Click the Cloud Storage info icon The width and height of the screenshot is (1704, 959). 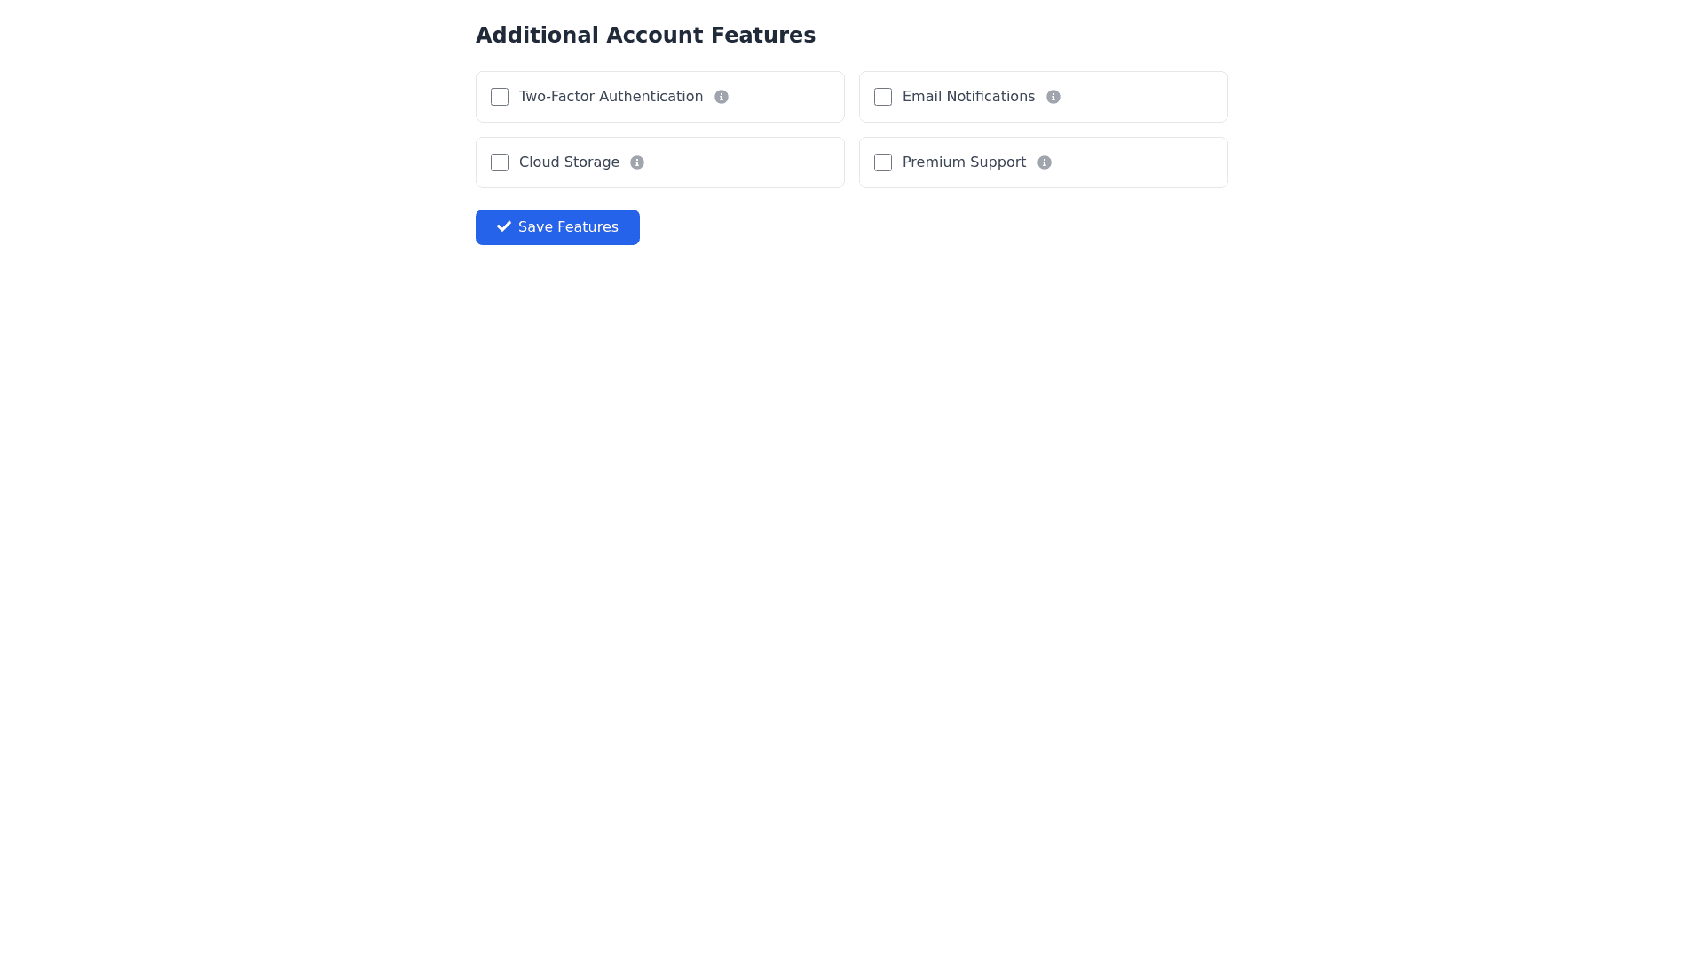point(637,162)
